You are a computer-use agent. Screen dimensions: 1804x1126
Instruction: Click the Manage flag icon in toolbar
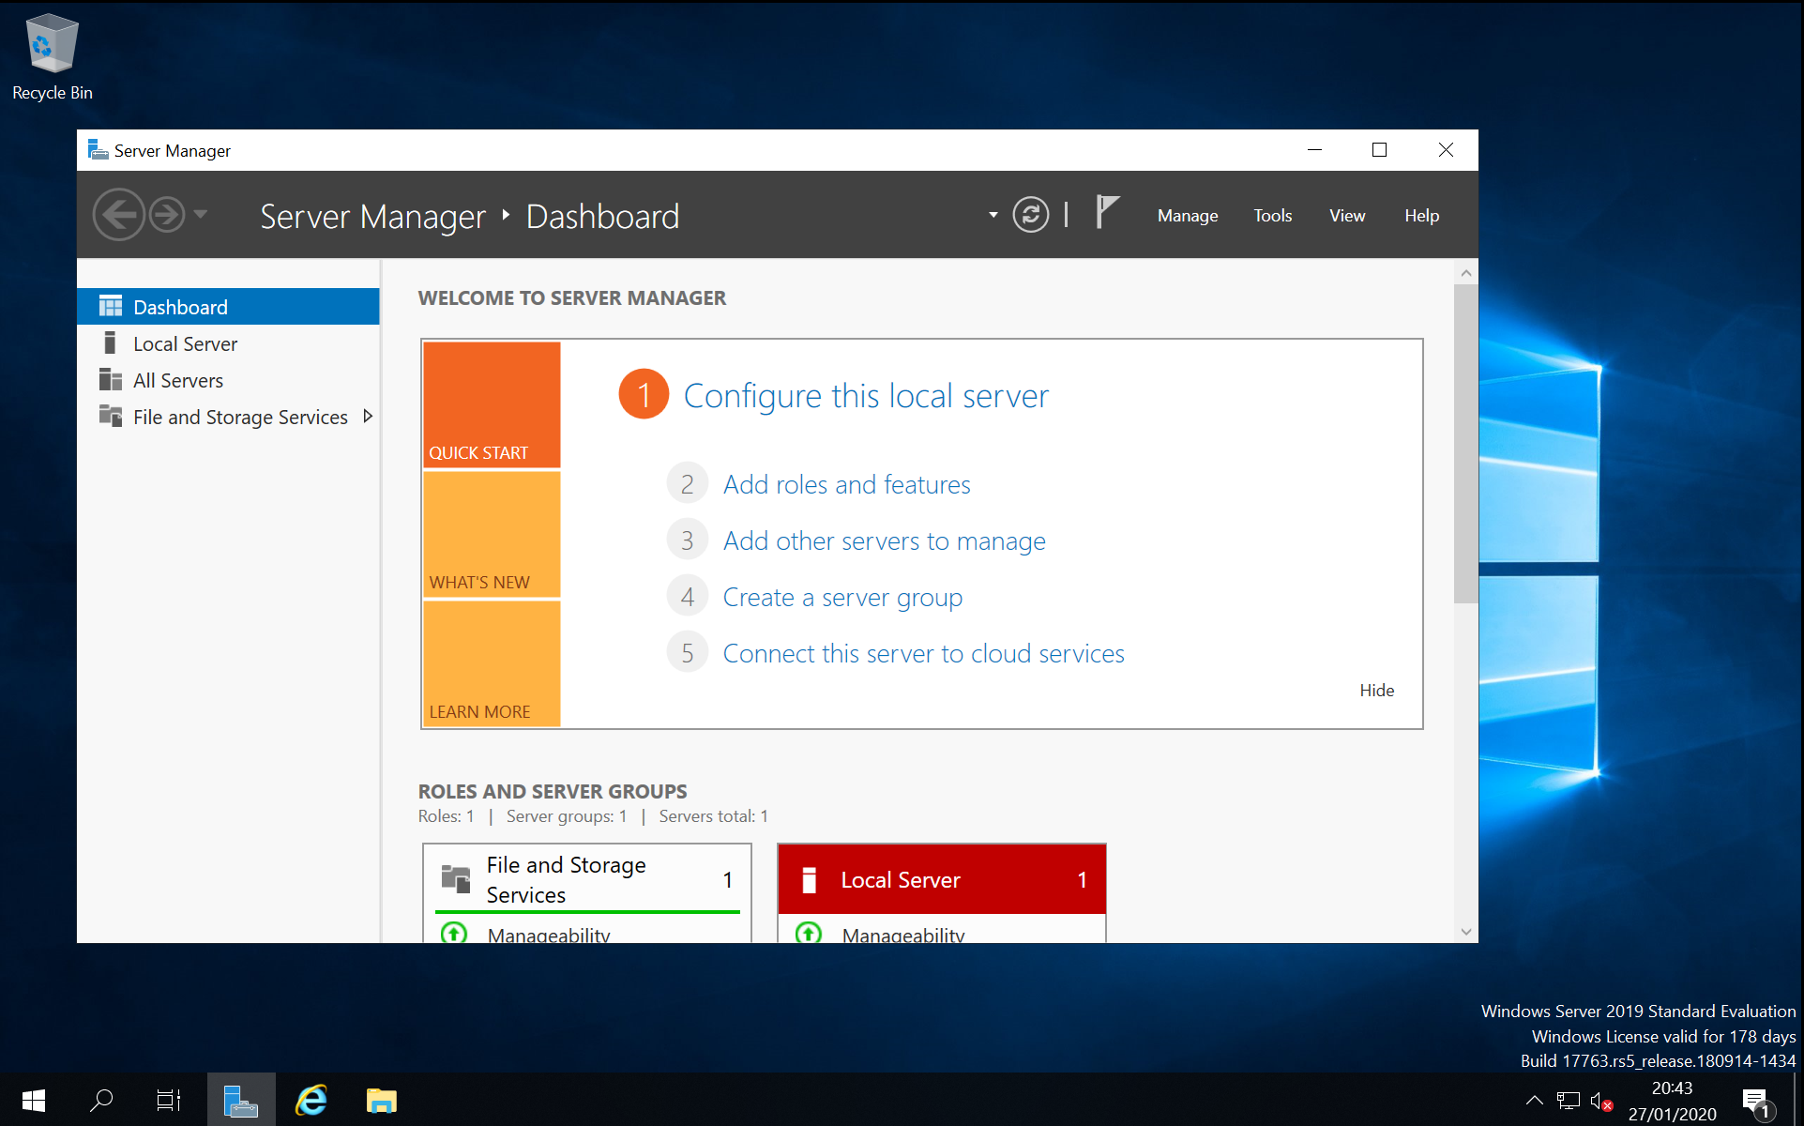click(x=1105, y=214)
